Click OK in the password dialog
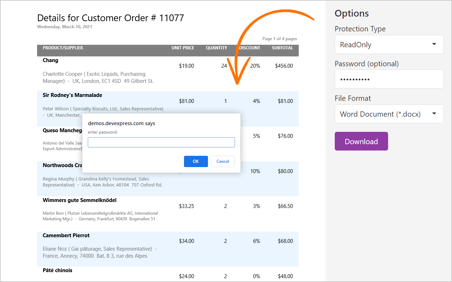The width and height of the screenshot is (452, 282). [x=196, y=161]
